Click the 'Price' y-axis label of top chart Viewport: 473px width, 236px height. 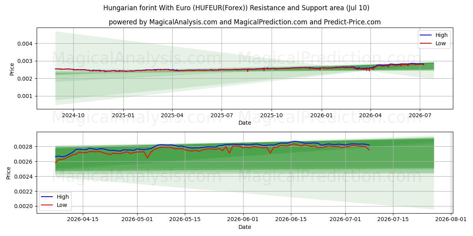pos(12,69)
